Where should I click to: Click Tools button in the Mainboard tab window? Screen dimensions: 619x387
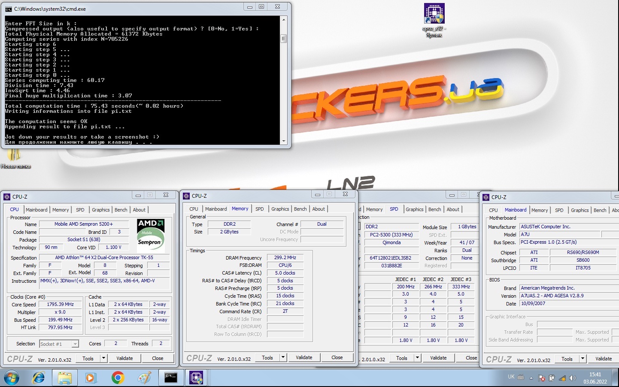[567, 359]
